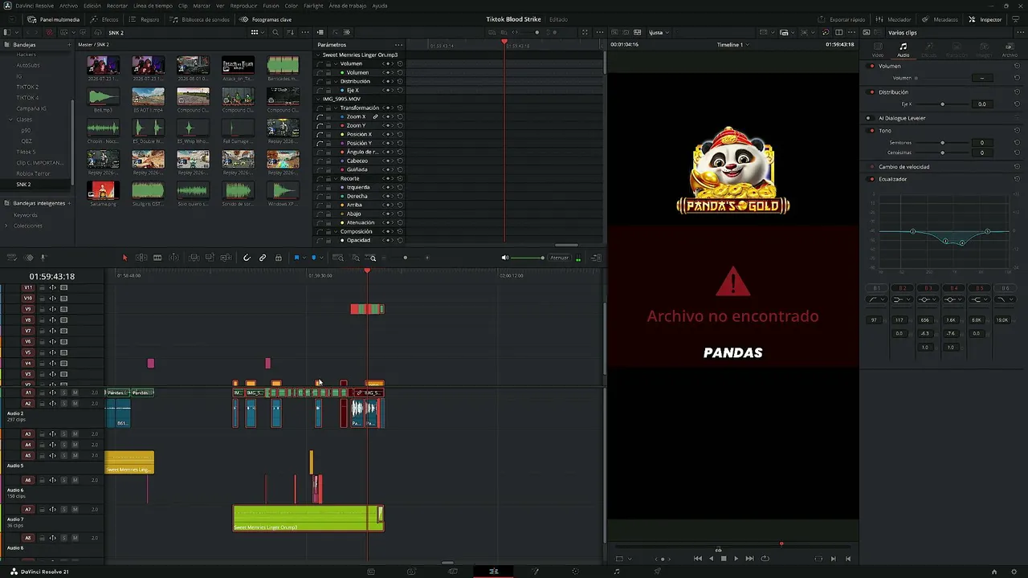The height and width of the screenshot is (578, 1028).
Task: Solo audio track A1
Action: tap(63, 393)
